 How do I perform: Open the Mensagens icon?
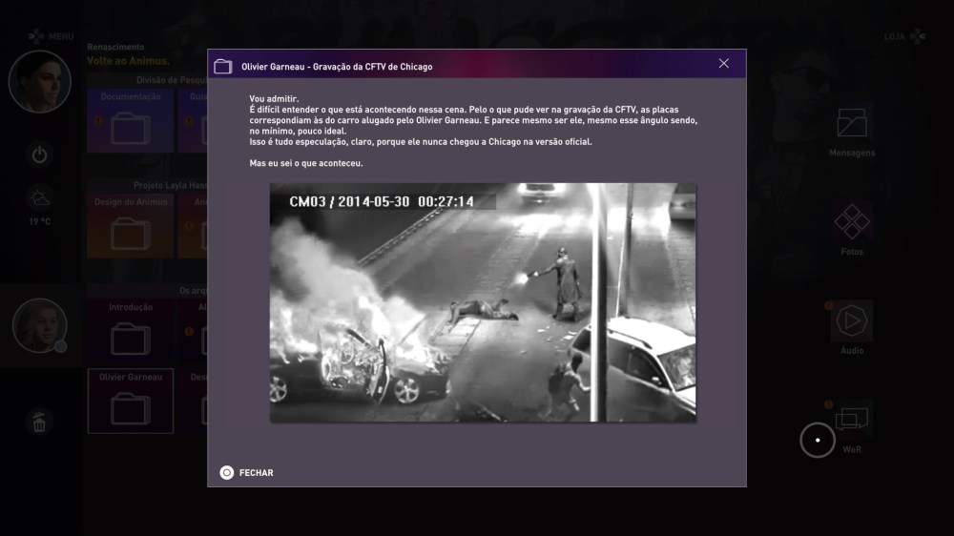(851, 123)
